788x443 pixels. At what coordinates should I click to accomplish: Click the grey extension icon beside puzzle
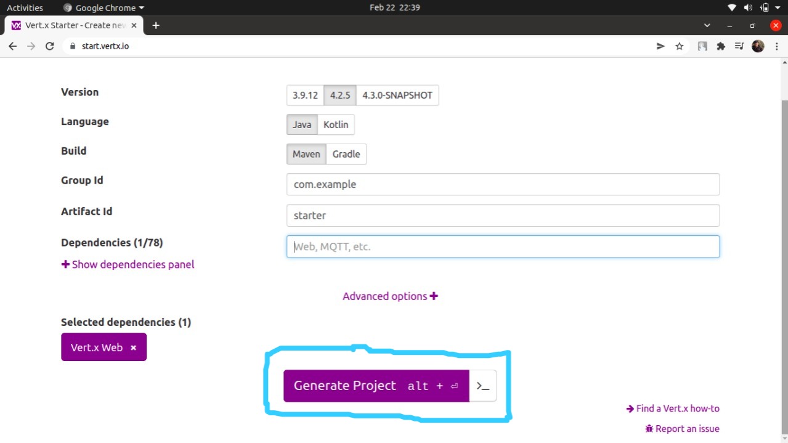tap(702, 46)
